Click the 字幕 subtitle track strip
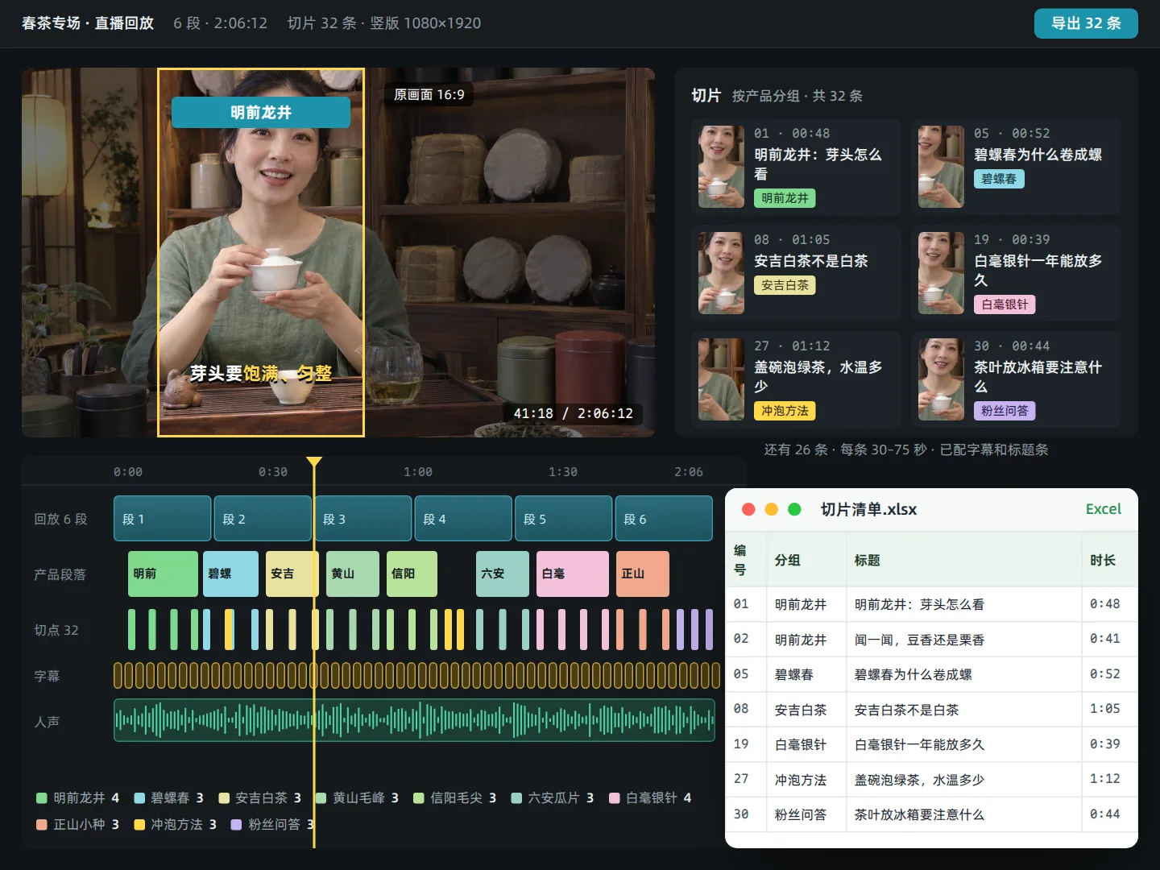Image resolution: width=1160 pixels, height=870 pixels. pos(416,675)
